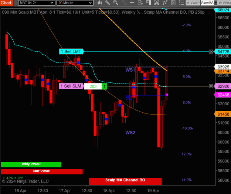Select the crosshair cursor tool
Viewport: 231px width, 194px height.
132,3
